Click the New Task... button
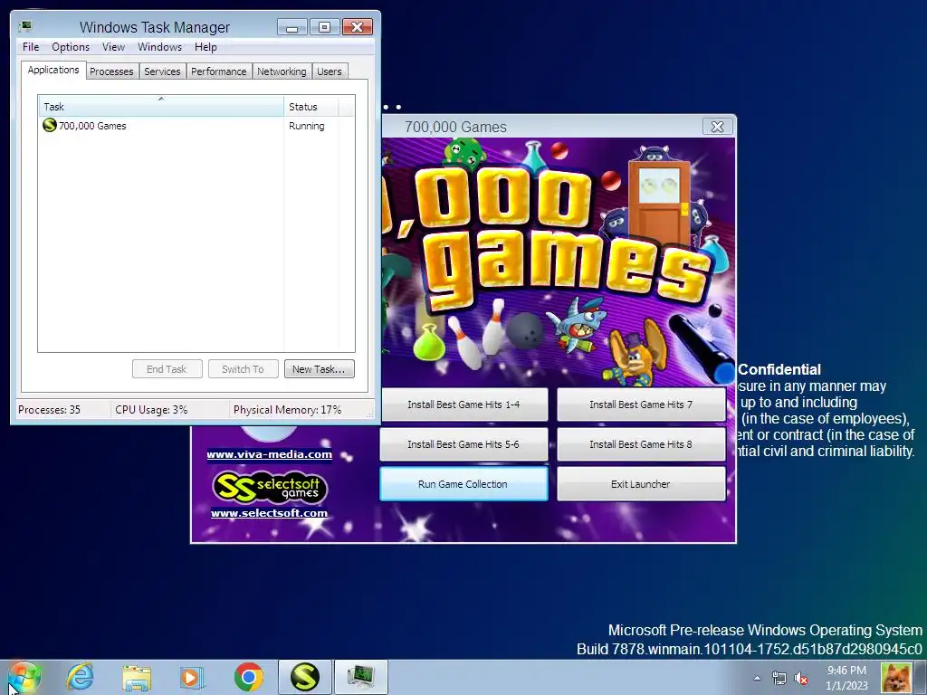Image resolution: width=927 pixels, height=695 pixels. click(320, 369)
